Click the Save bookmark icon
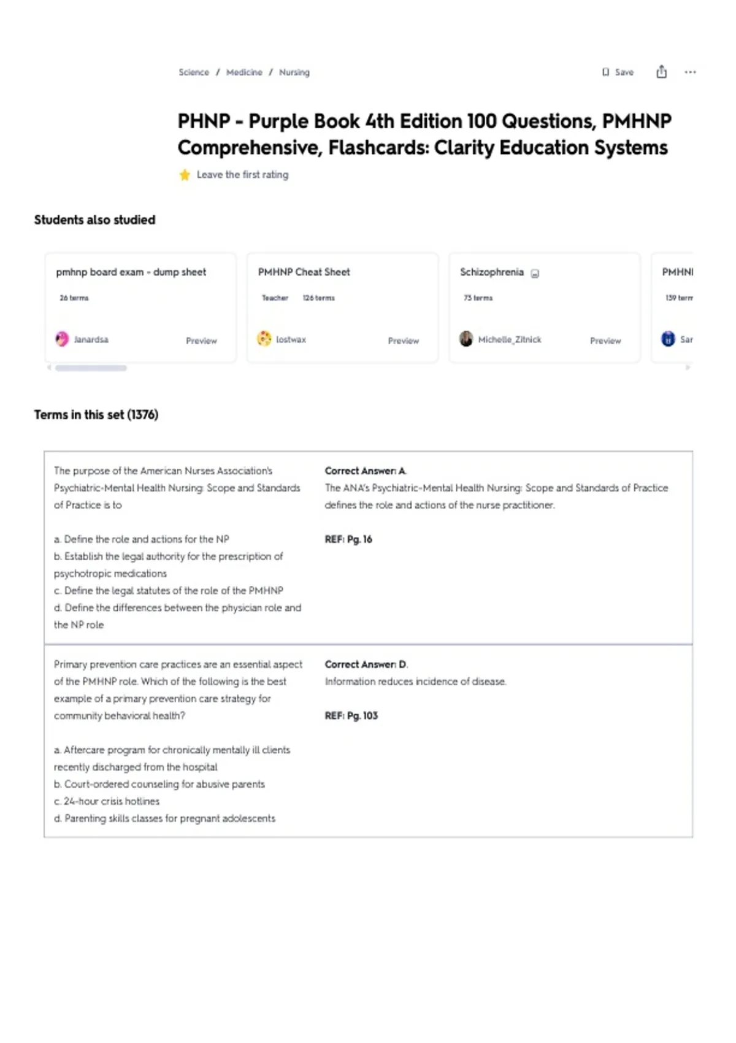The image size is (736, 1043). click(x=606, y=72)
